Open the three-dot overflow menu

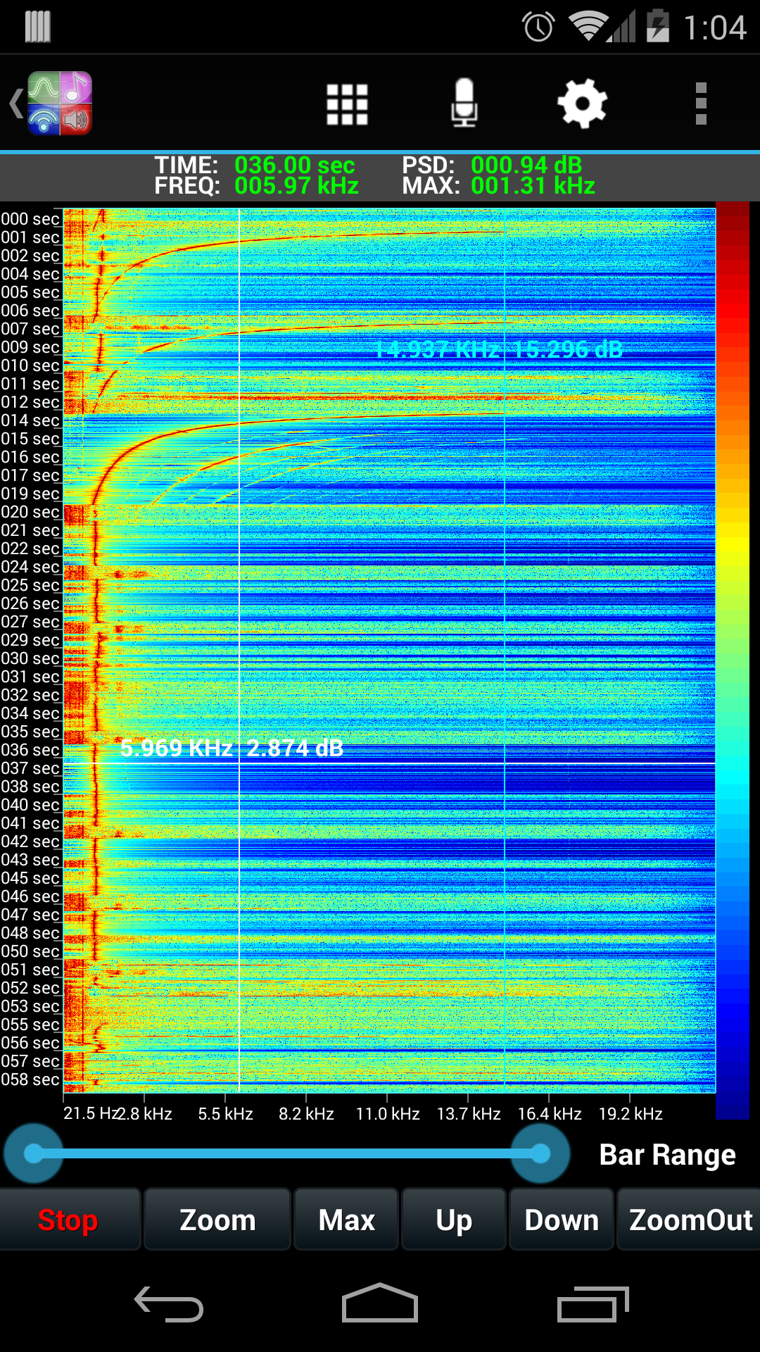pyautogui.click(x=701, y=104)
